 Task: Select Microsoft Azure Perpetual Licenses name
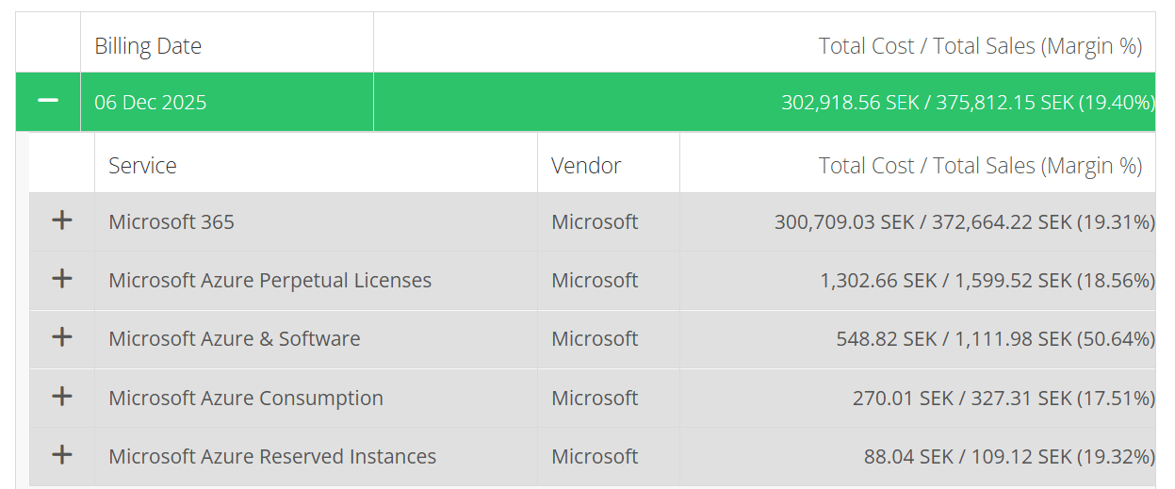click(269, 281)
